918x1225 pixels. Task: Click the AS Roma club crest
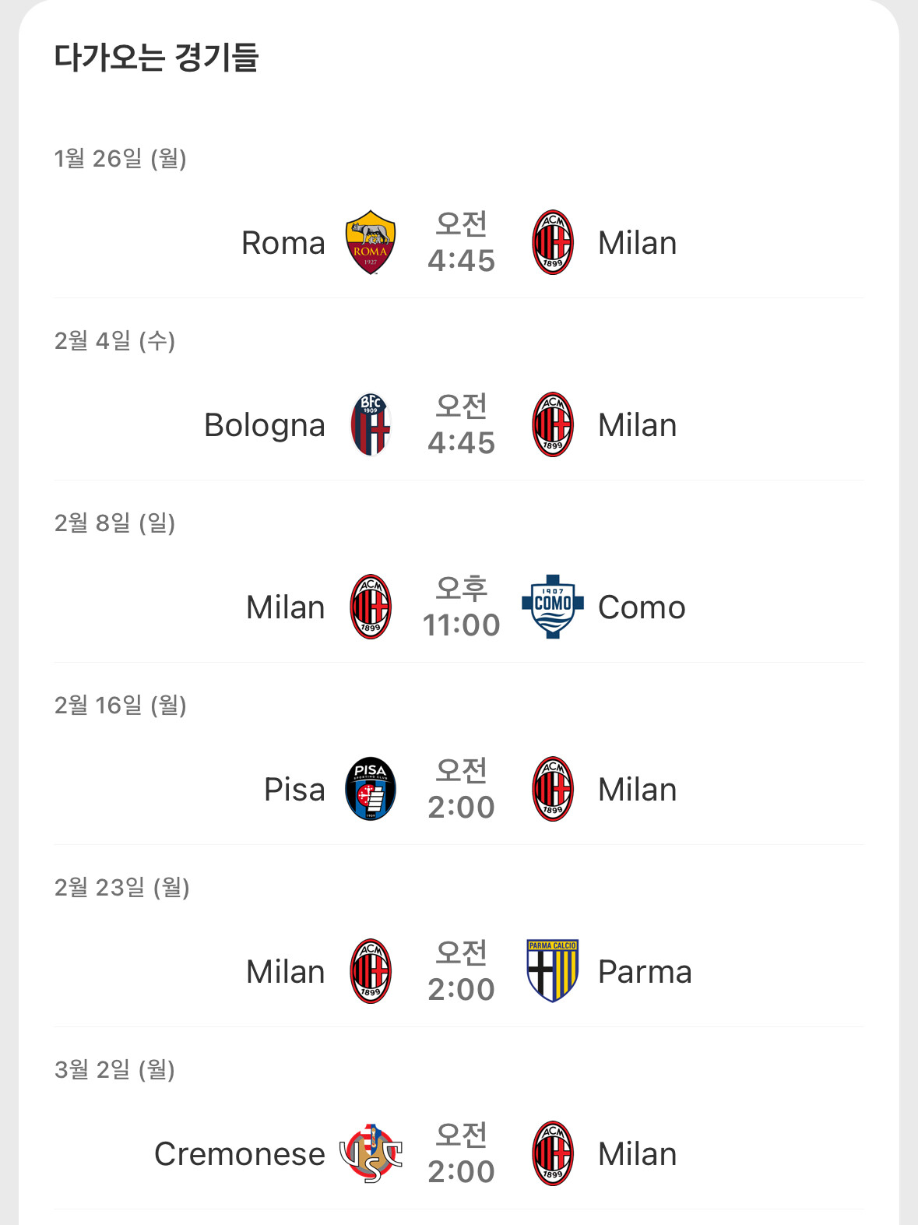pyautogui.click(x=371, y=242)
